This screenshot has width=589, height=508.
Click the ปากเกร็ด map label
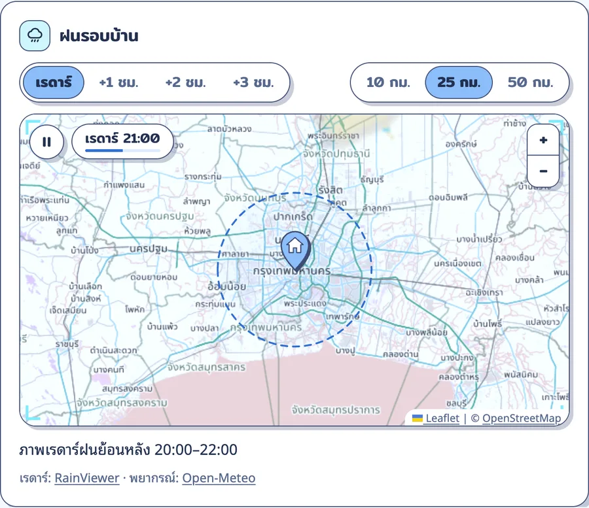click(x=293, y=216)
